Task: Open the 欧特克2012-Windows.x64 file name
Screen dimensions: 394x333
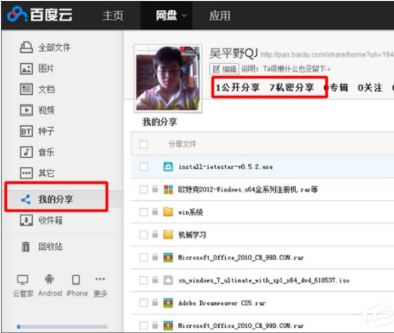Action: point(248,190)
